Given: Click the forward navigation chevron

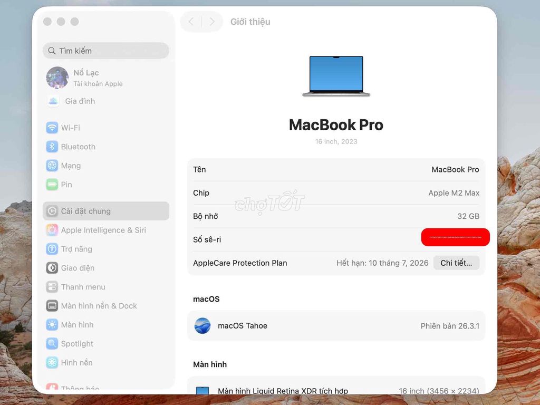Looking at the screenshot, I should click(212, 22).
